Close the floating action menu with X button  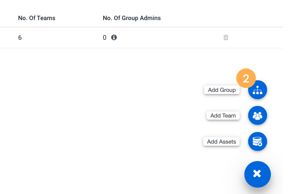(257, 174)
